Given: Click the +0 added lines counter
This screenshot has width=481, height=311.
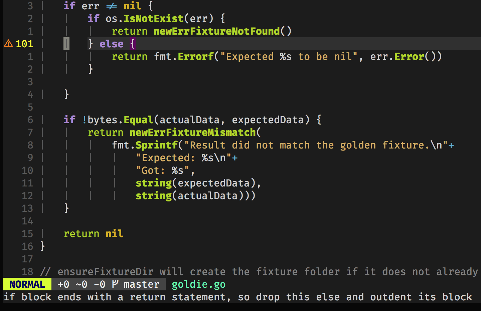Looking at the screenshot, I should pos(63,284).
